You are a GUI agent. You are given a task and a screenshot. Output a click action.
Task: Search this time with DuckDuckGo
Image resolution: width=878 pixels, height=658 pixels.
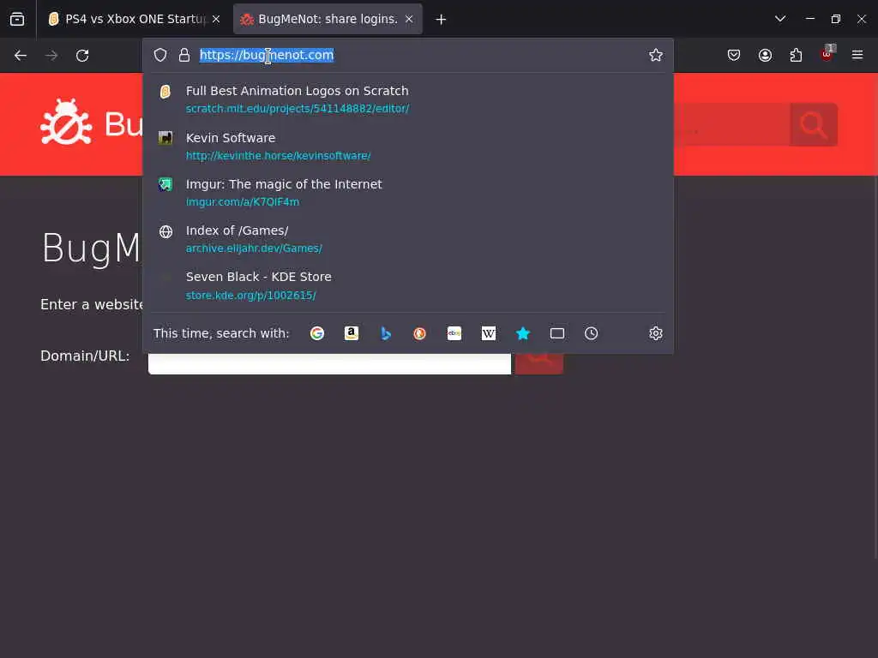pyautogui.click(x=419, y=333)
